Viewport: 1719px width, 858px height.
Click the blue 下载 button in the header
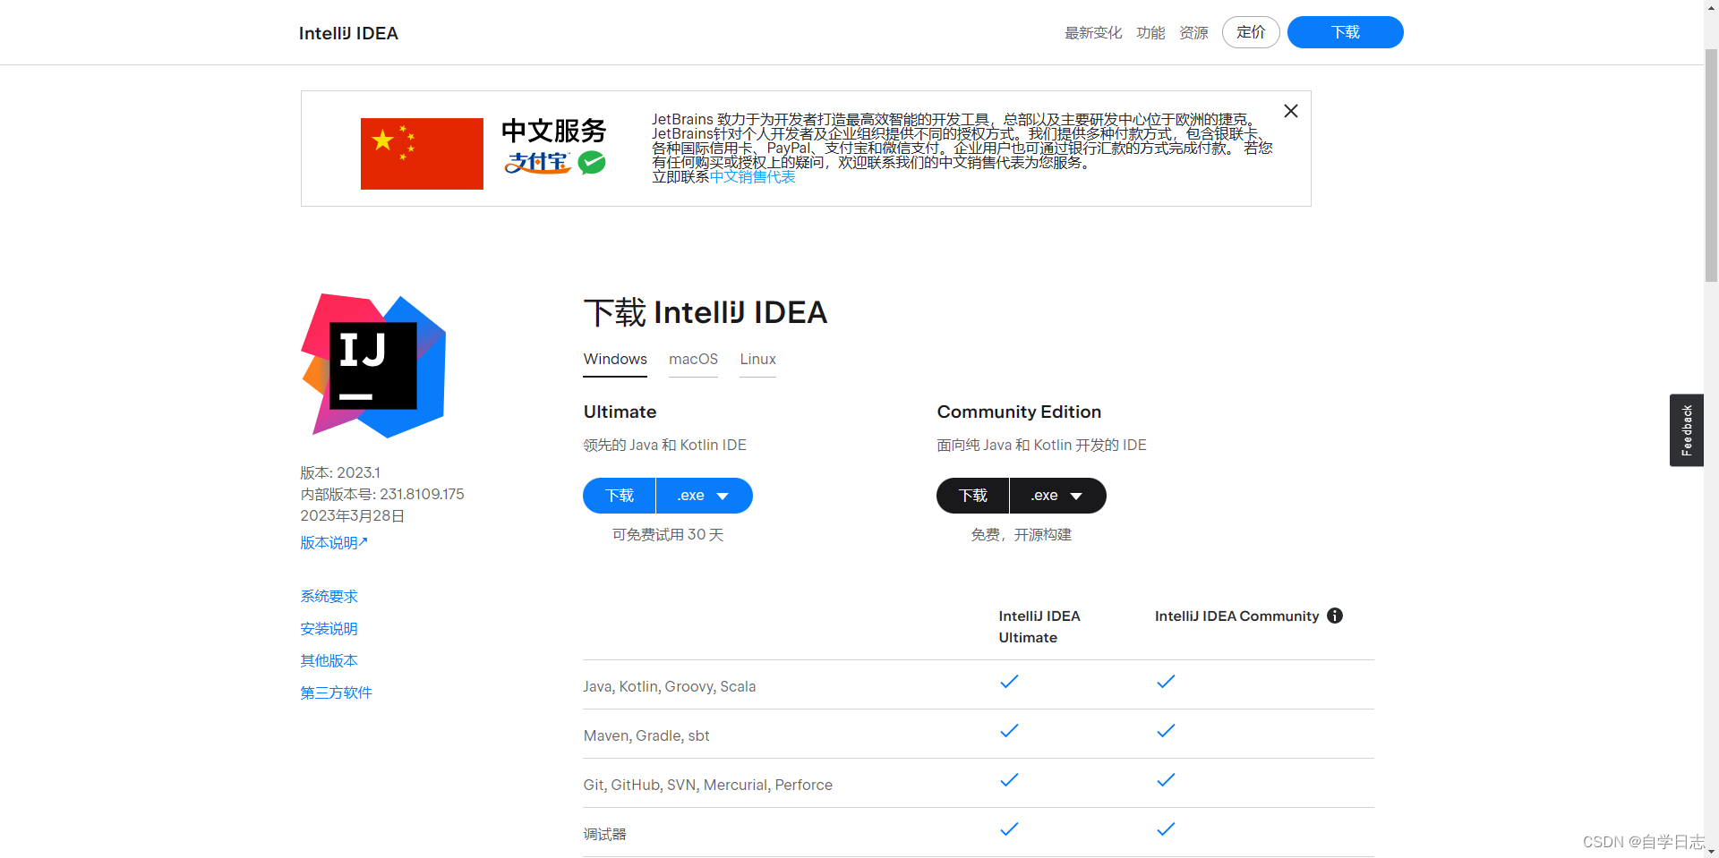[x=1345, y=32]
